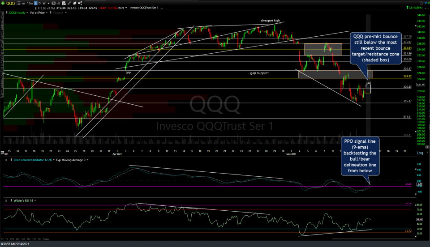Select the YTD time span

coord(12,239)
